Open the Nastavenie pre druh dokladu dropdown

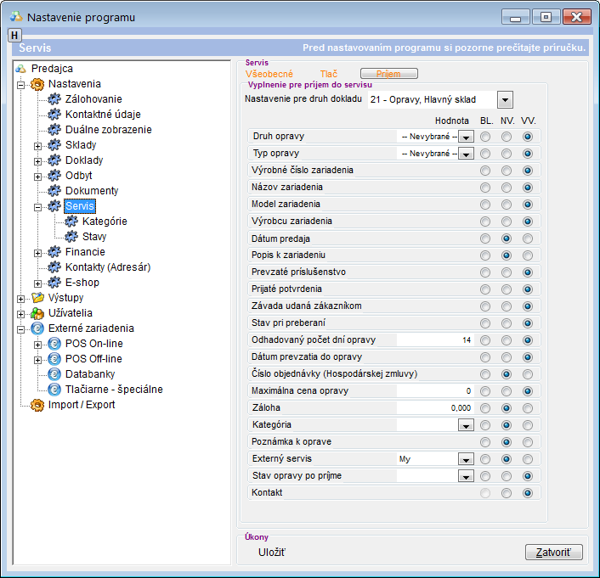coord(506,100)
